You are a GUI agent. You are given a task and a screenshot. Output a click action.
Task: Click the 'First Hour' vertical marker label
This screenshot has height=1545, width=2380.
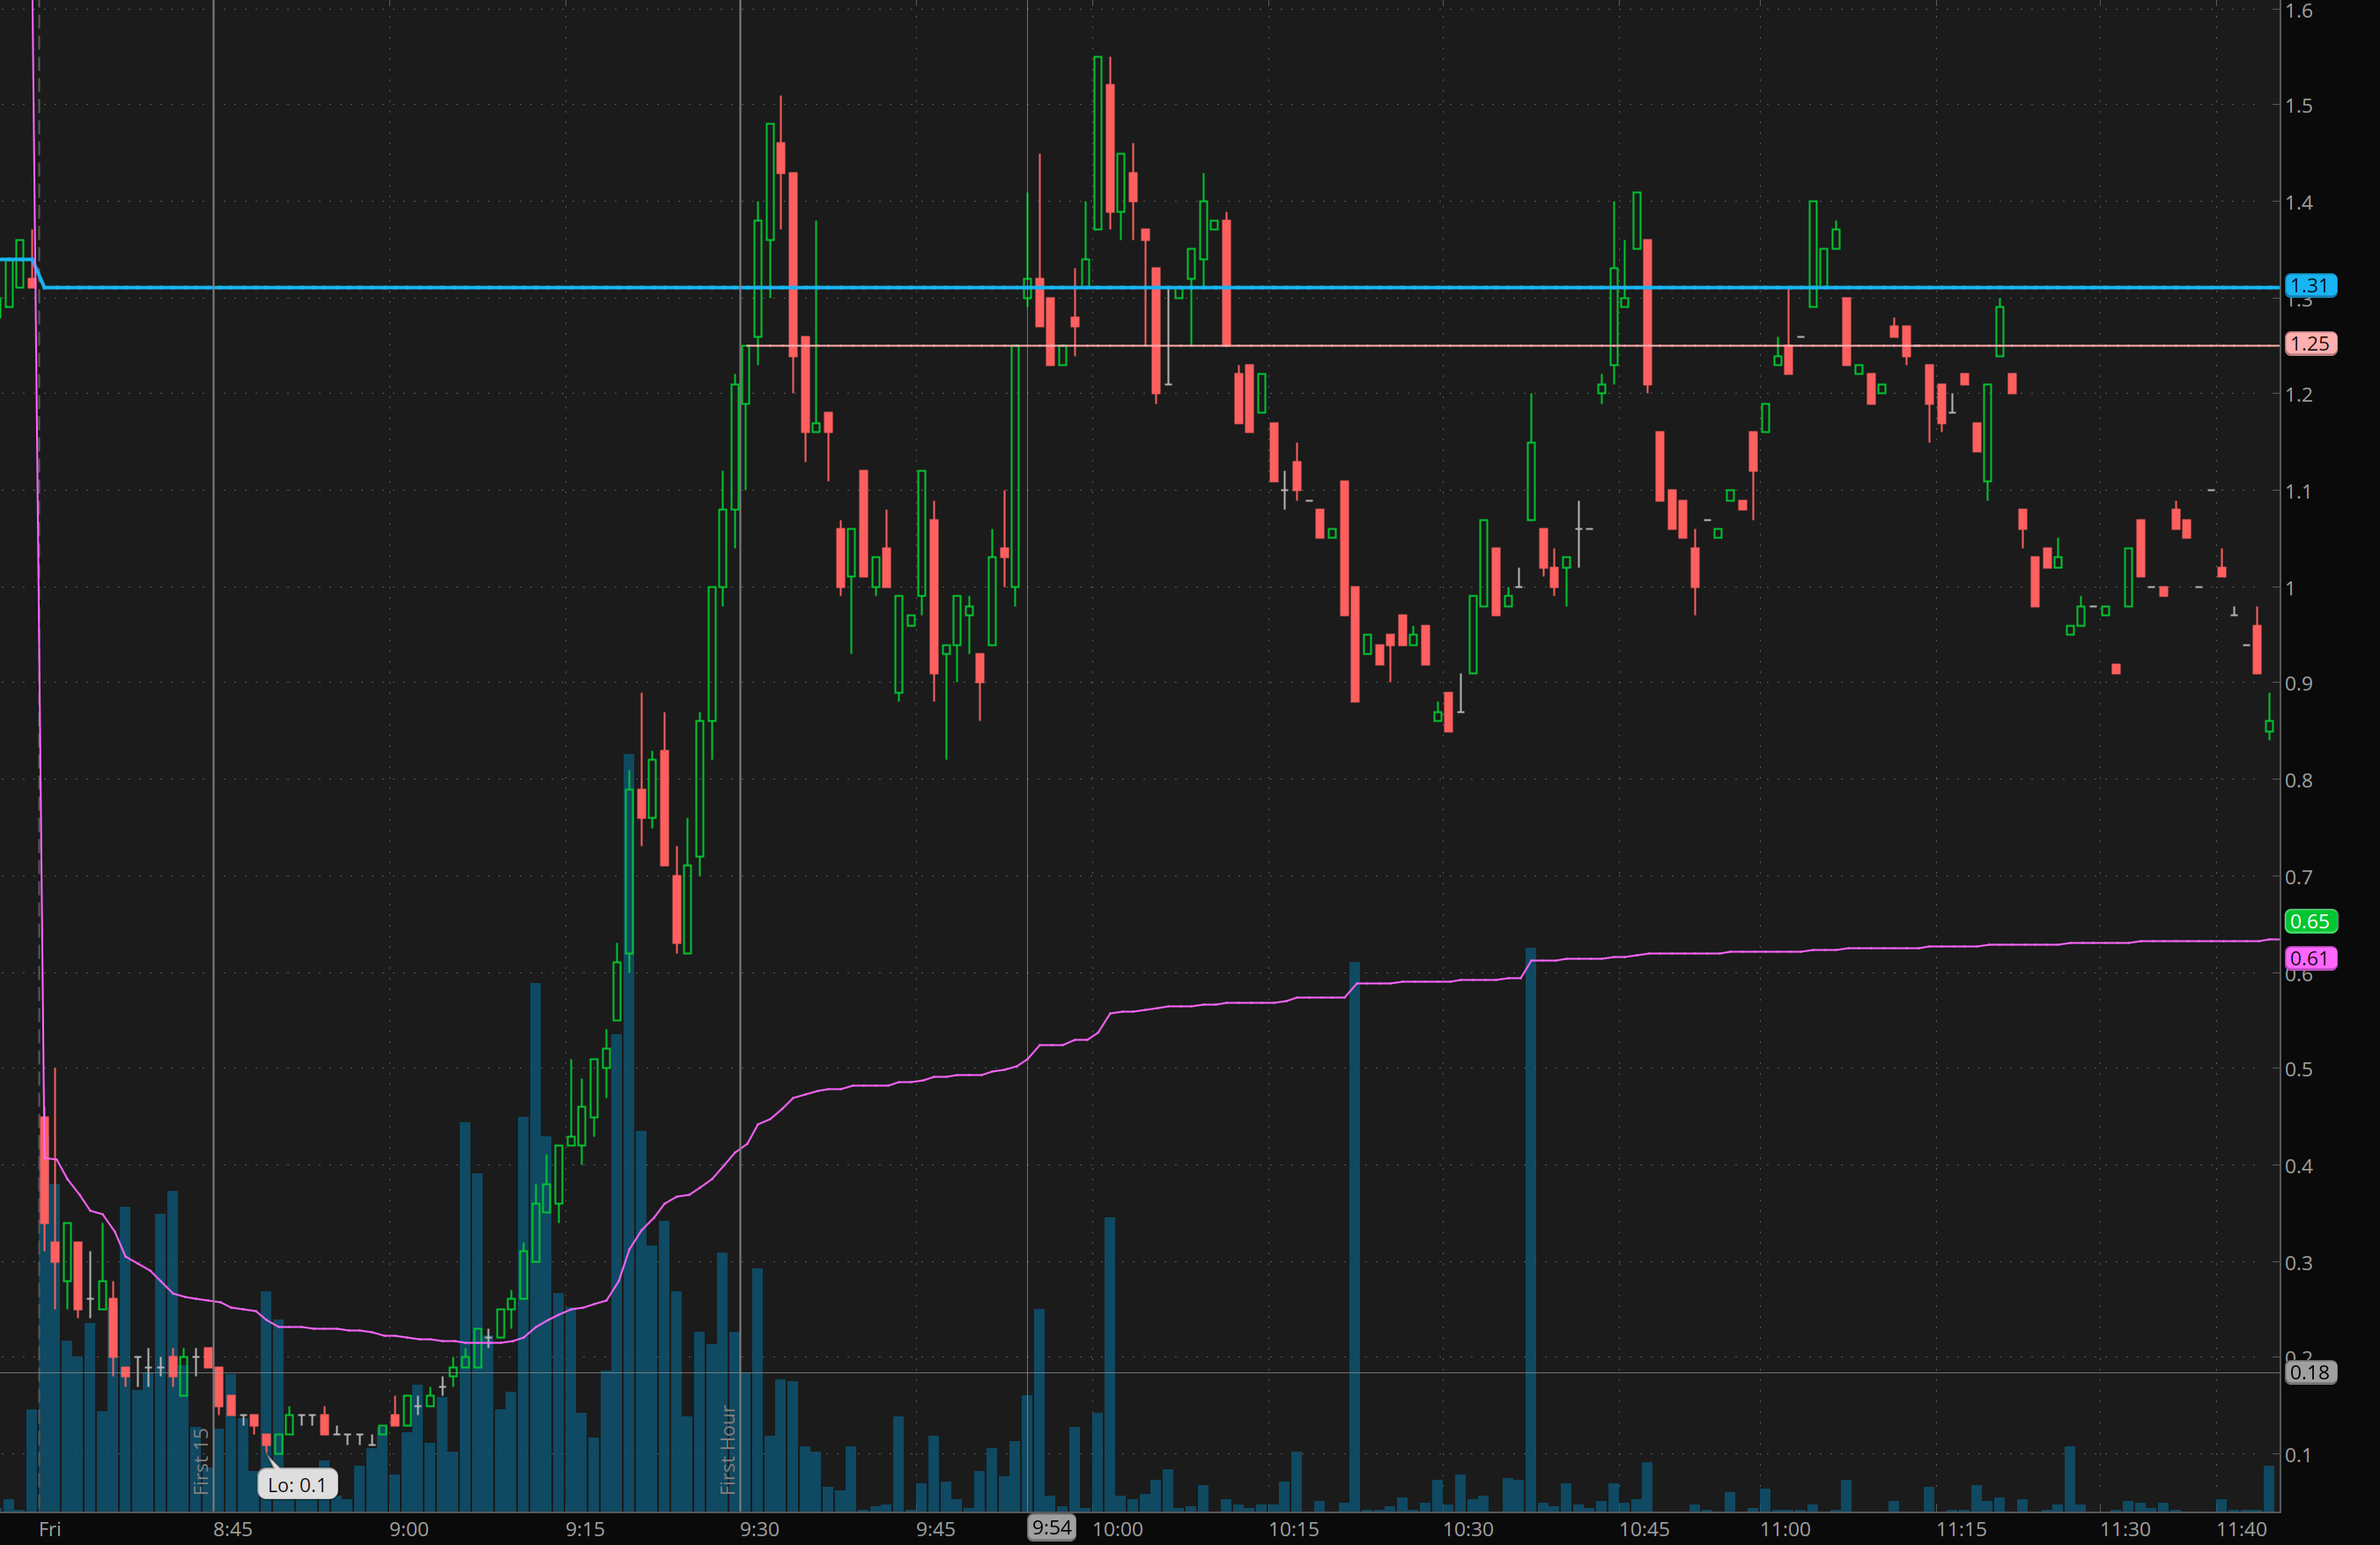coord(728,1449)
